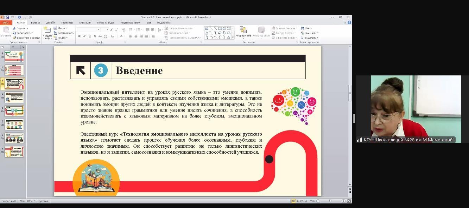Switch to the Animation (Анимация) tab
469x208 pixels.
tap(85, 22)
